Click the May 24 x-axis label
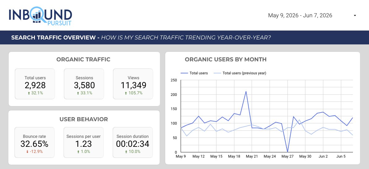Image resolution: width=369 pixels, height=169 pixels. pyautogui.click(x=270, y=156)
